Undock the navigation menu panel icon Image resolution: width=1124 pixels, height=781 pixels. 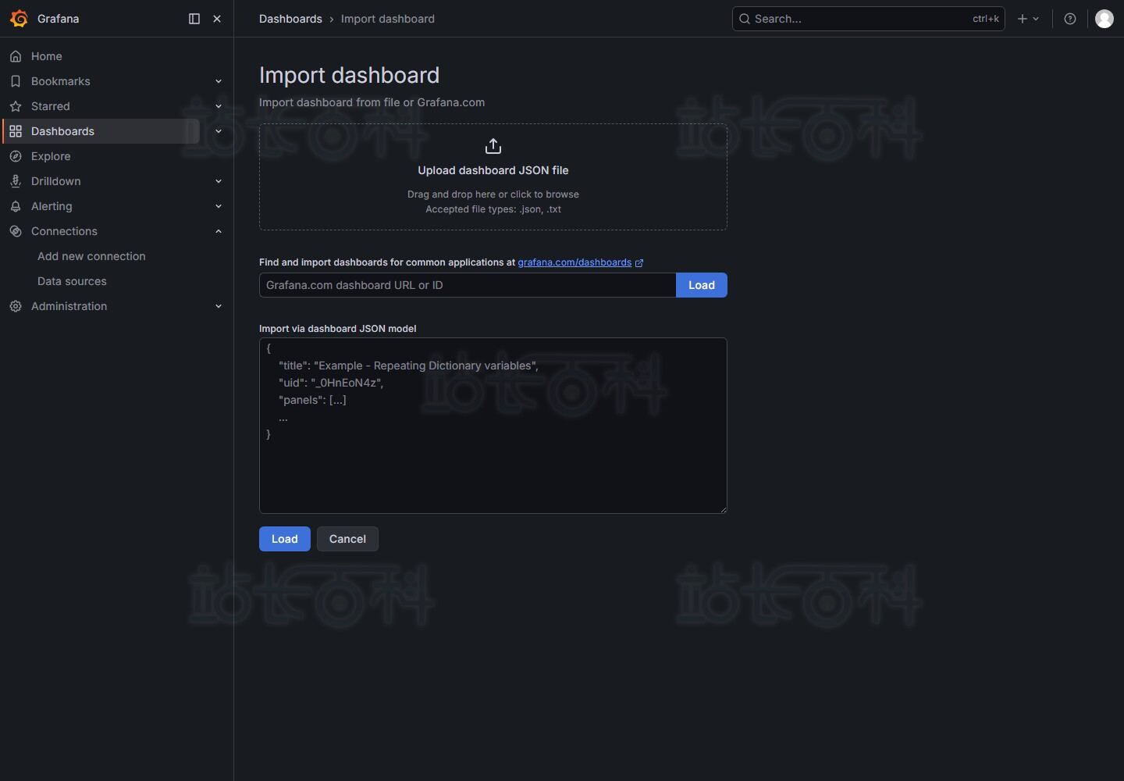click(x=194, y=19)
